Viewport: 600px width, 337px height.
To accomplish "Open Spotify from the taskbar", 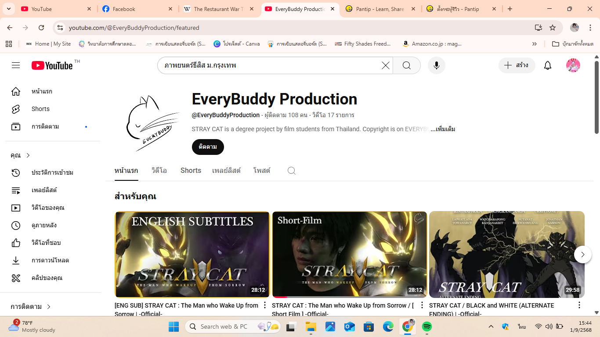I will click(x=427, y=326).
